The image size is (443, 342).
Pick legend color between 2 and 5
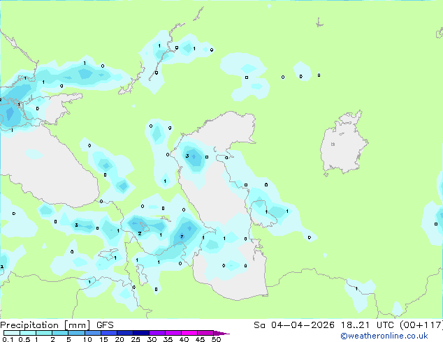[61, 333]
